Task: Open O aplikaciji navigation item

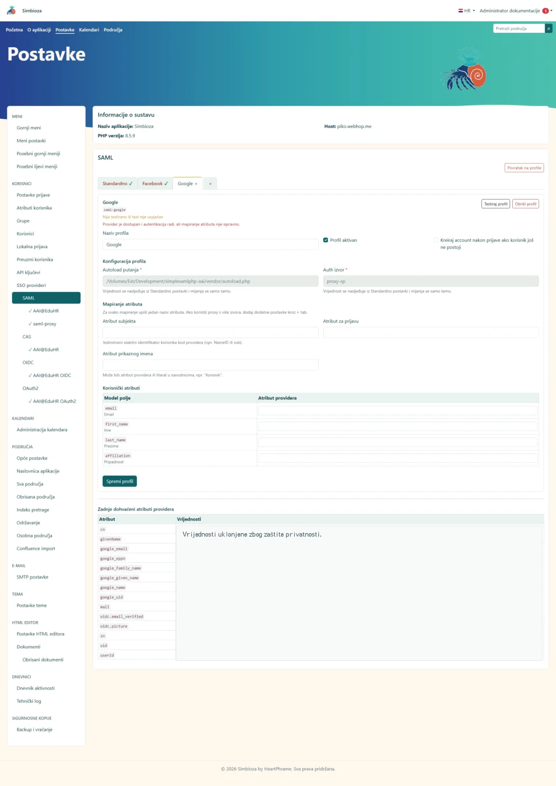Action: tap(39, 30)
